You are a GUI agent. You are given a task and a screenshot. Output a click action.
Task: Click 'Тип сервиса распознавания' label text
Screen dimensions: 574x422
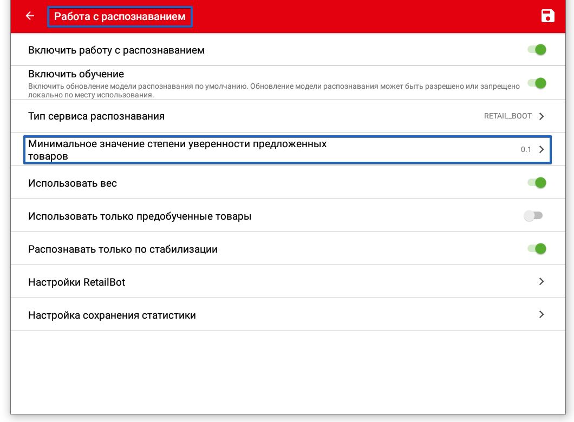96,116
